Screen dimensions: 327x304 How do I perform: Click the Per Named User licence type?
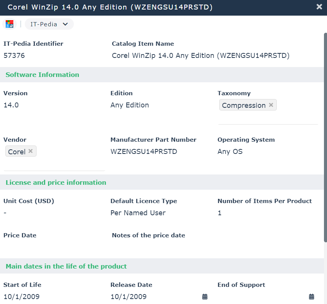click(x=138, y=213)
